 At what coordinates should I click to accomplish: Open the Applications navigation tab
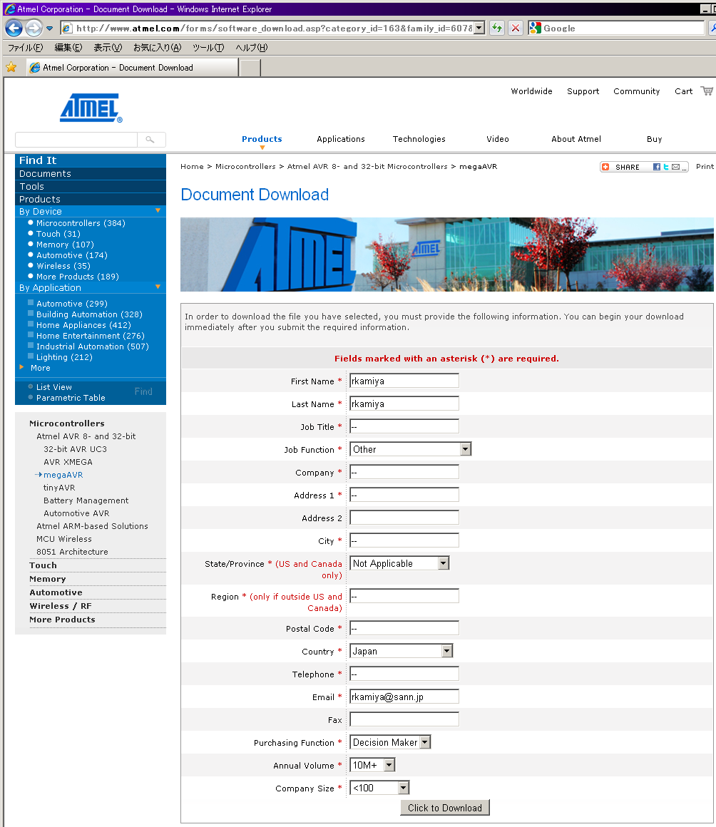(341, 139)
